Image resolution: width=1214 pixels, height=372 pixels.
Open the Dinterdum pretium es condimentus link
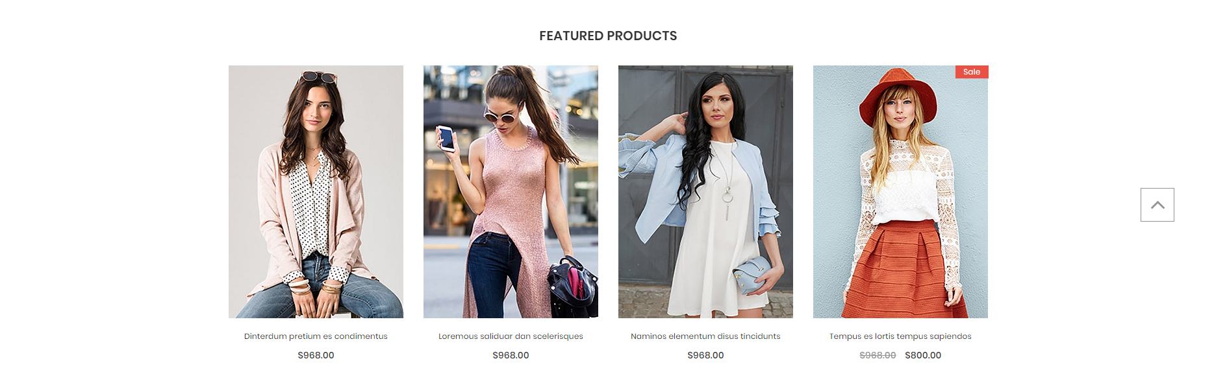tap(316, 336)
